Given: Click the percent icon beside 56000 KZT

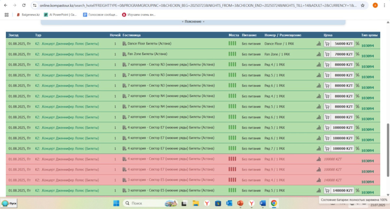Looking at the screenshot, I should click(357, 44).
